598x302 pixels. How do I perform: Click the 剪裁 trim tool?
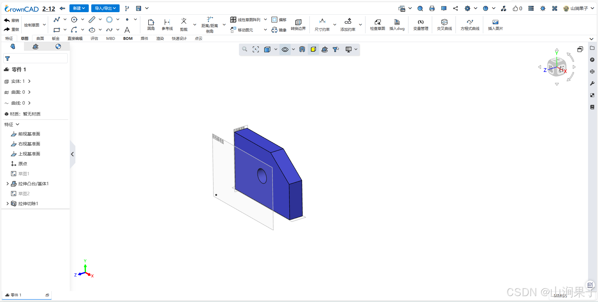tap(184, 25)
